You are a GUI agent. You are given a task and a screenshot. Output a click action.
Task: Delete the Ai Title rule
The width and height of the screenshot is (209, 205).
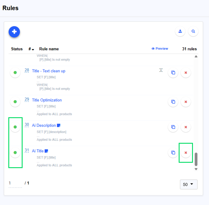[186, 153]
